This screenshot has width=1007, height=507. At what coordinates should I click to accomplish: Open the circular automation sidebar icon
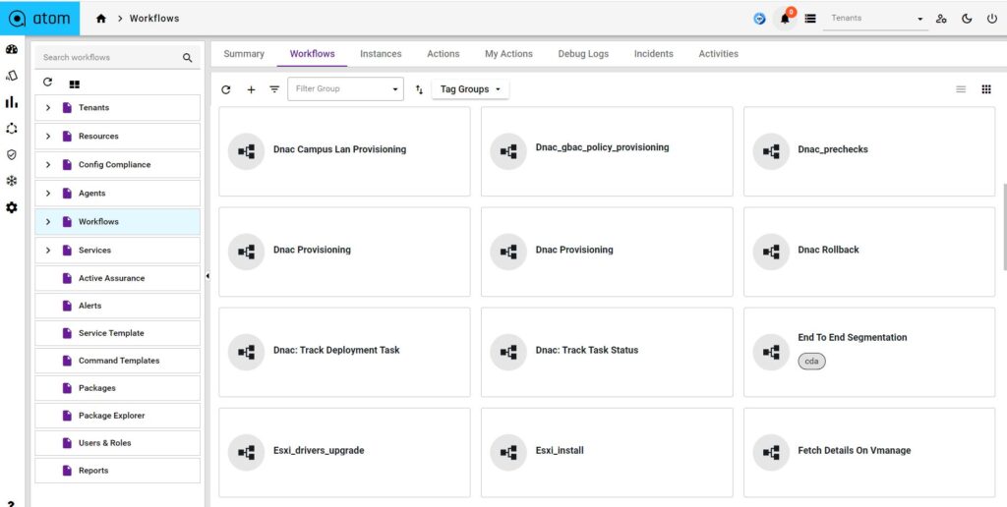pyautogui.click(x=12, y=129)
